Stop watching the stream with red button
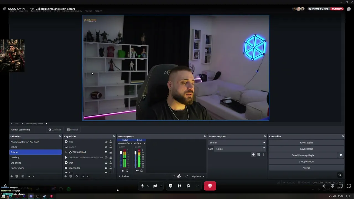 210,186
